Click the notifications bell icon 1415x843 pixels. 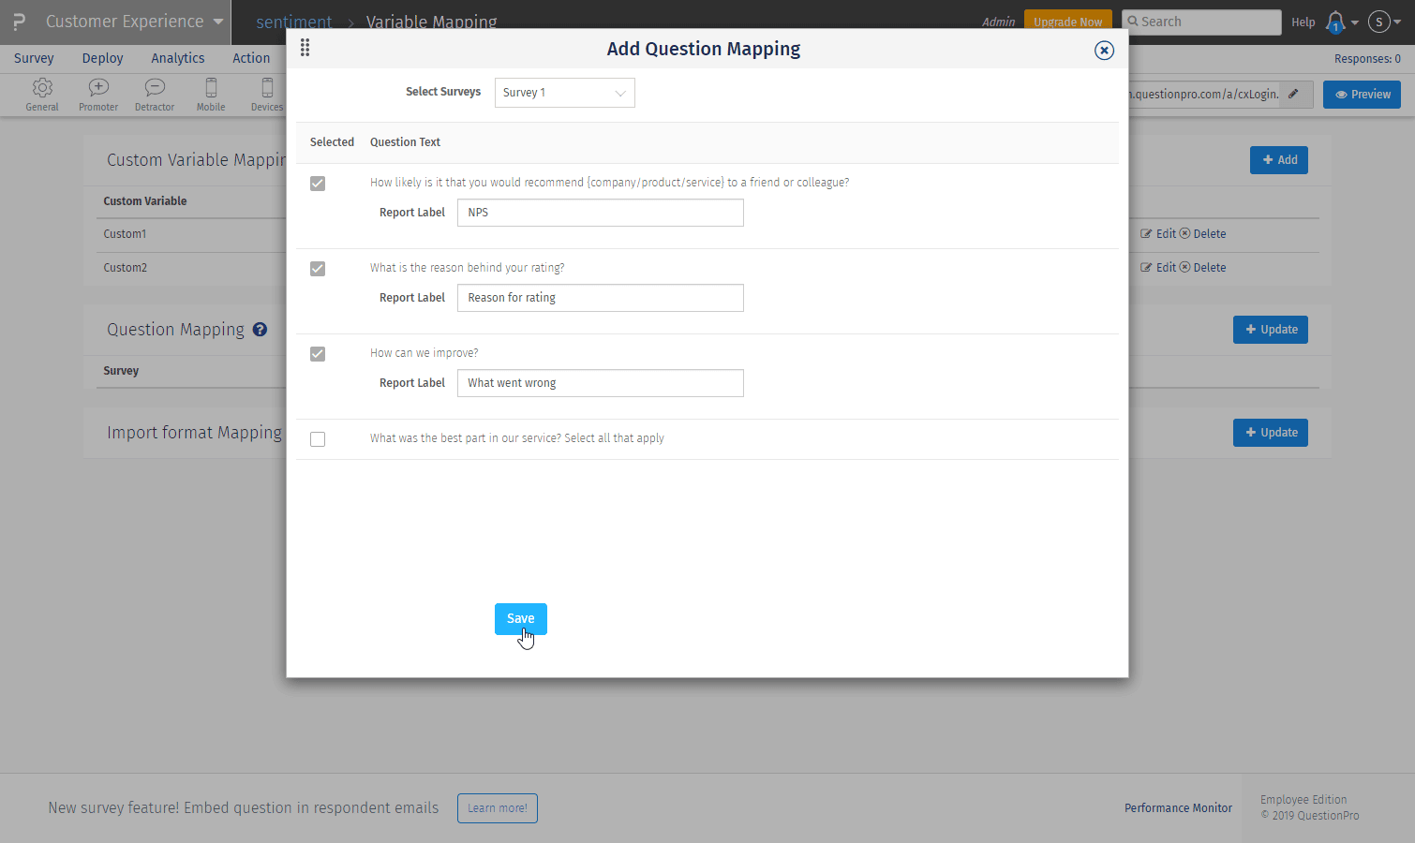click(x=1335, y=22)
